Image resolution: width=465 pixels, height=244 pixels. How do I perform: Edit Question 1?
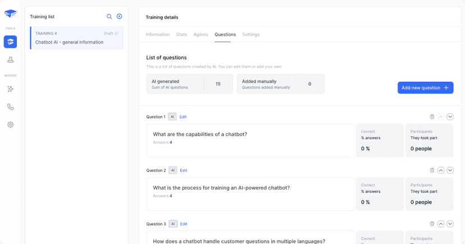183,117
